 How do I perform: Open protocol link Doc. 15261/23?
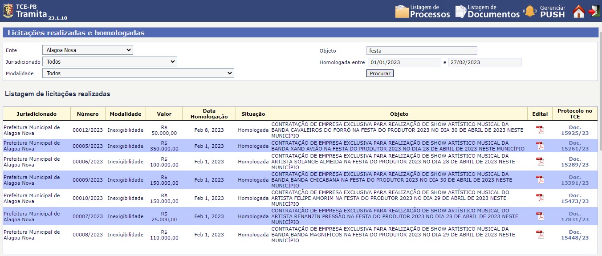tap(575, 146)
